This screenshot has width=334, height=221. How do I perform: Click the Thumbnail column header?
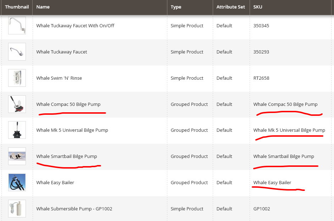click(x=17, y=7)
